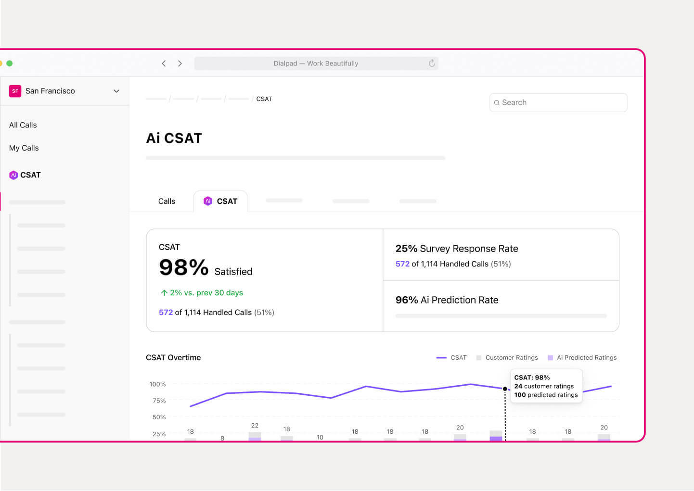This screenshot has height=491, width=694.
Task: Click the 100 predicted ratings tooltip line
Action: 546,395
